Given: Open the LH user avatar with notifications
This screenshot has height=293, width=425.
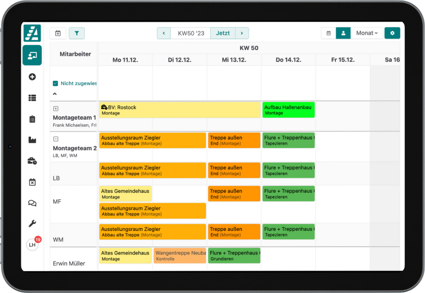Looking at the screenshot, I should (33, 244).
